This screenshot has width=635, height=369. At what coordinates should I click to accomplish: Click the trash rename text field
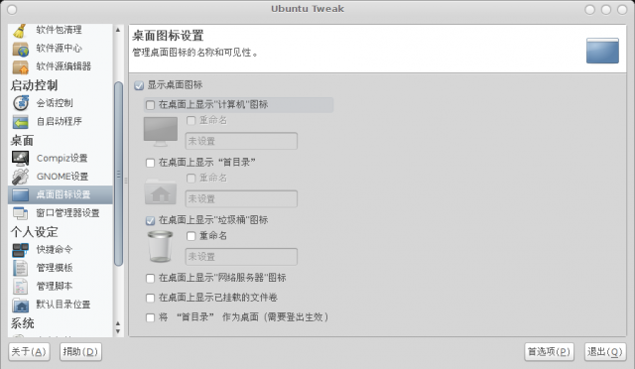pyautogui.click(x=241, y=256)
